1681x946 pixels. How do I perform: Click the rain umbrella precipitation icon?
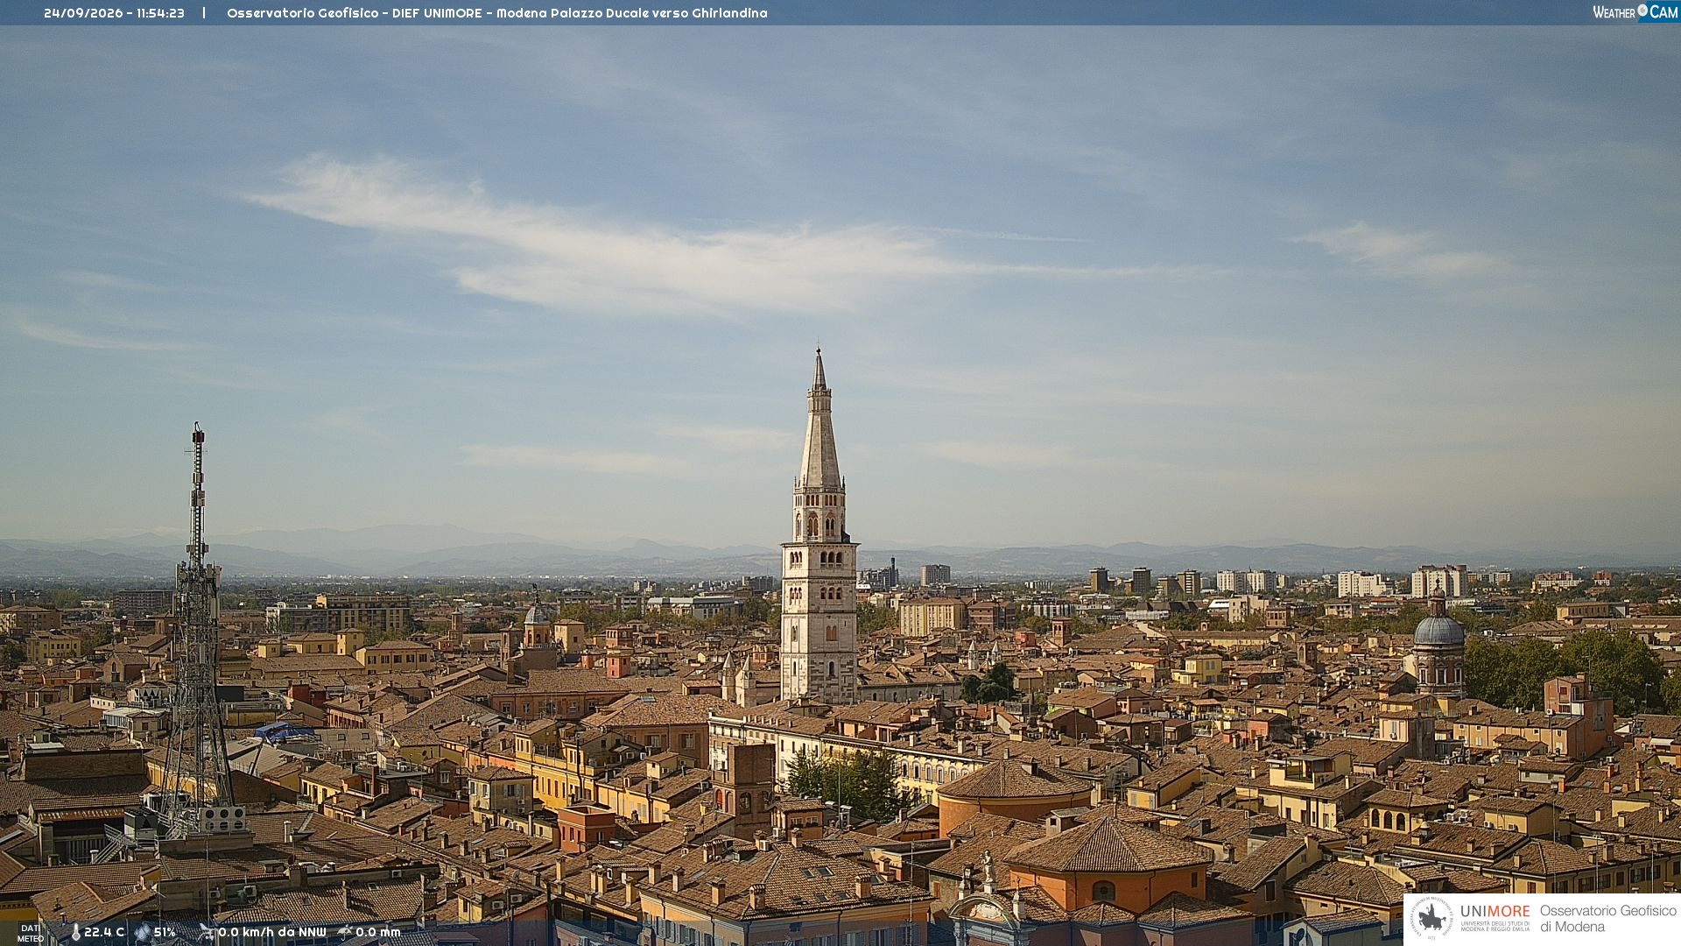pos(345,933)
